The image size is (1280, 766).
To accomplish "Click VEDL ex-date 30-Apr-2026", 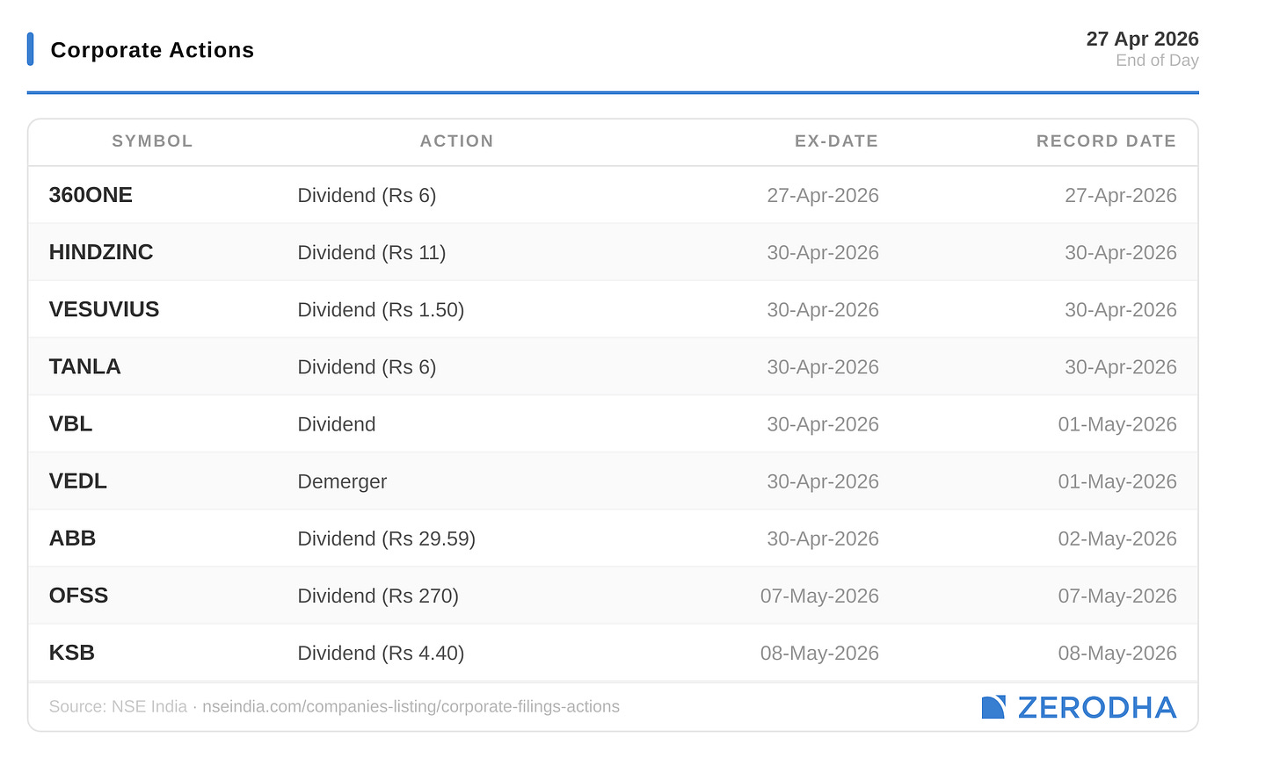I will click(823, 481).
